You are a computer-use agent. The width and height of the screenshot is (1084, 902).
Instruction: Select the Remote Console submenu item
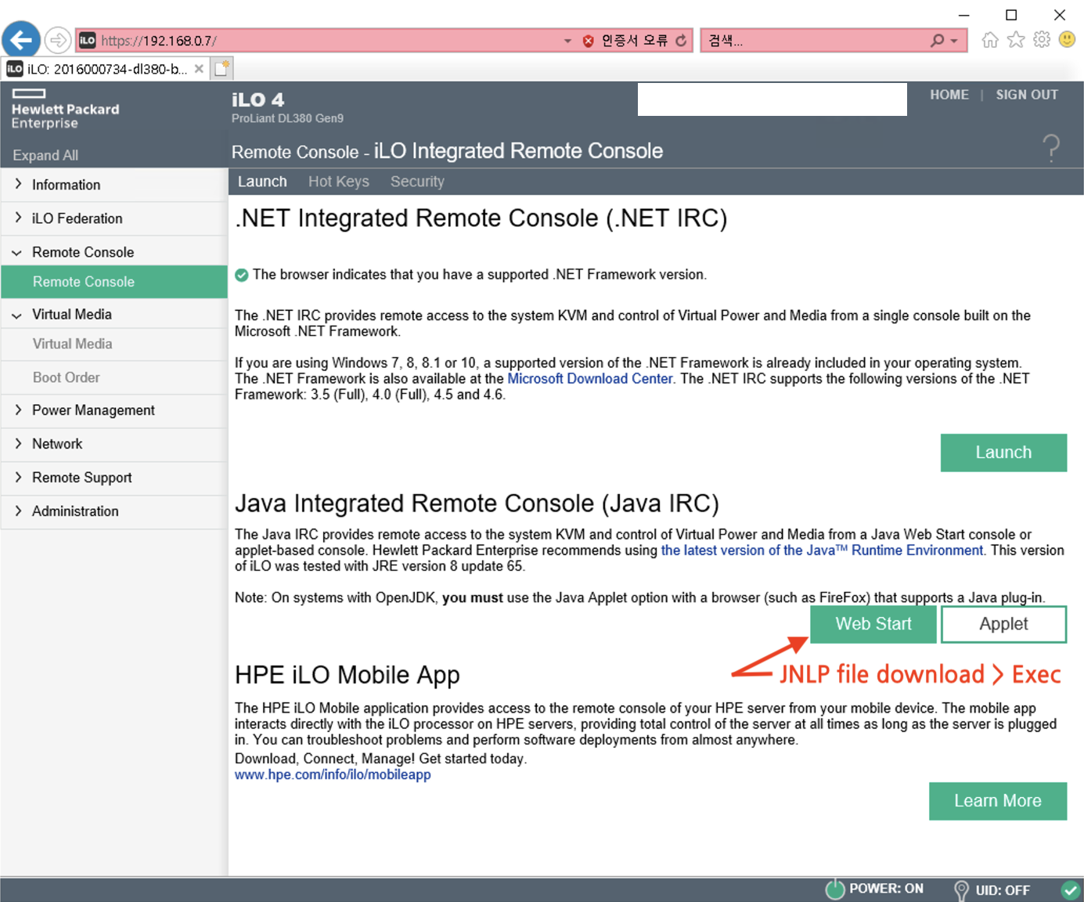pyautogui.click(x=114, y=282)
